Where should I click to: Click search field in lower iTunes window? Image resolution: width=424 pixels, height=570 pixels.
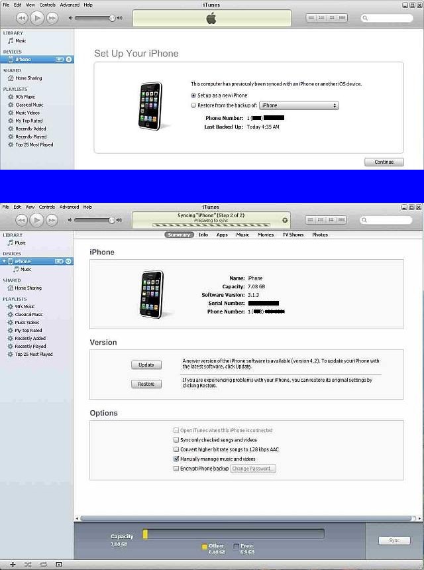386,220
